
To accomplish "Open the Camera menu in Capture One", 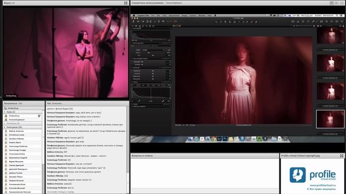I will (193, 16).
